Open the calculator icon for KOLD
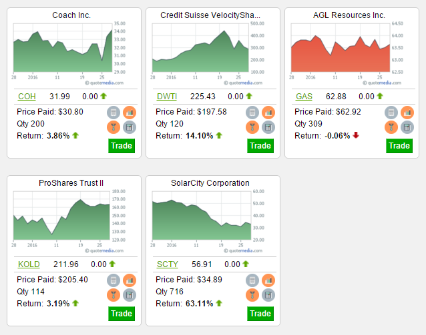 pyautogui.click(x=130, y=295)
